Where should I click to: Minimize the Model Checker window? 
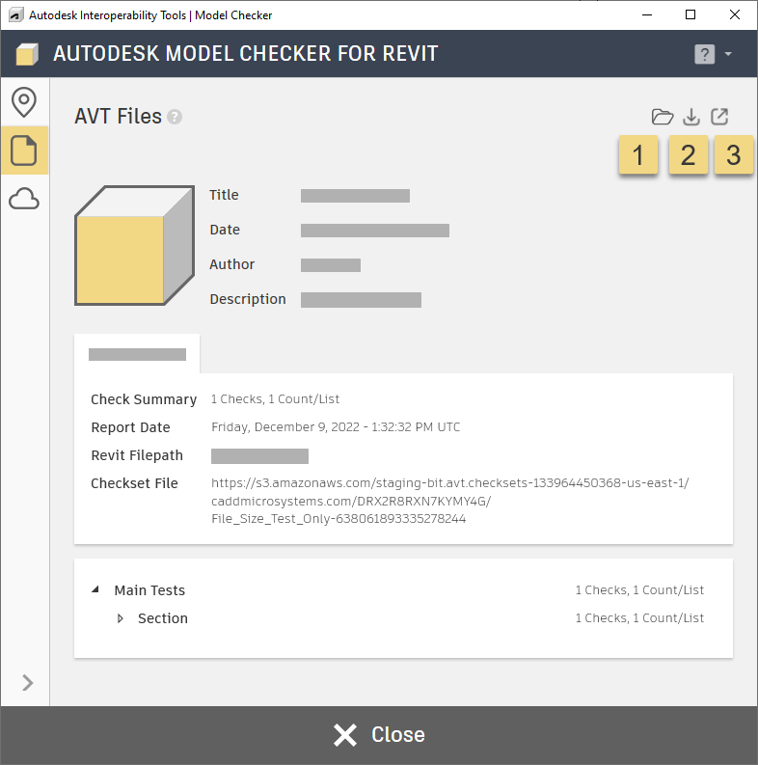coord(647,15)
